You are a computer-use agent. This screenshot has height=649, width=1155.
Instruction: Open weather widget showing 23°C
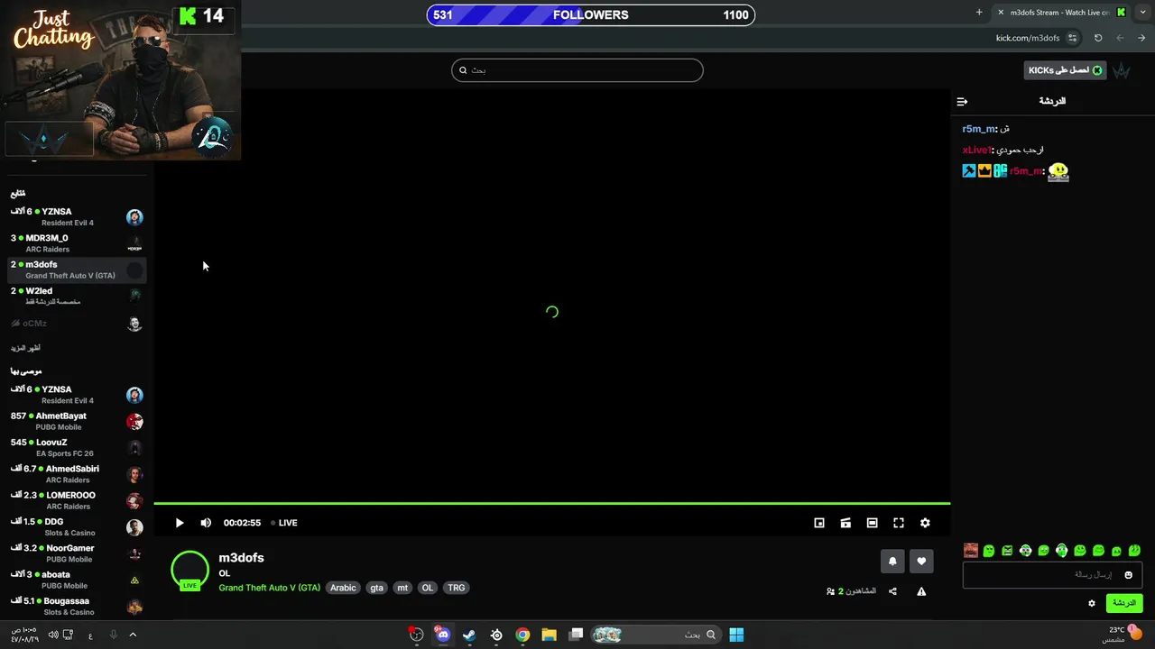pos(1123,635)
